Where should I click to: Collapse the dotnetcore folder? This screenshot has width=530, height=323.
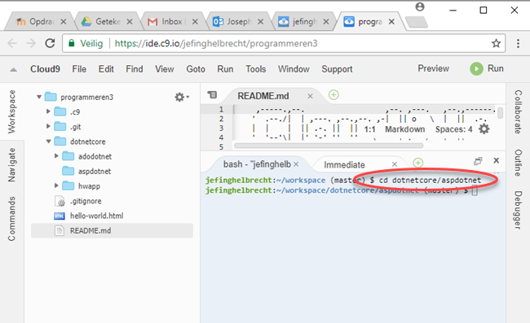pyautogui.click(x=48, y=142)
